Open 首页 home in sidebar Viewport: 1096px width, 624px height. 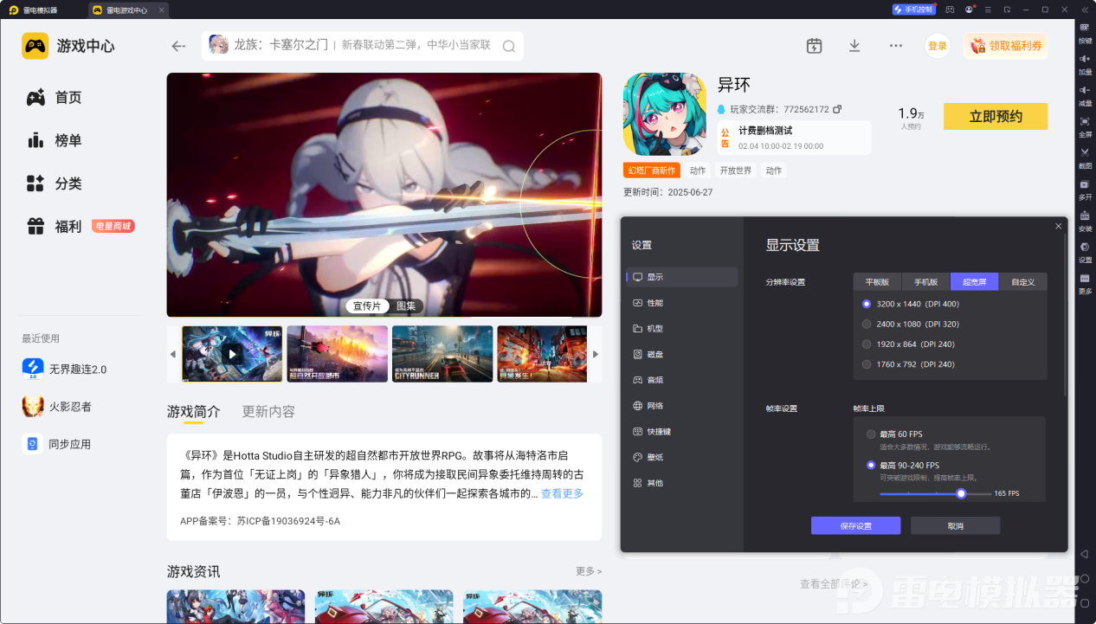pos(55,98)
